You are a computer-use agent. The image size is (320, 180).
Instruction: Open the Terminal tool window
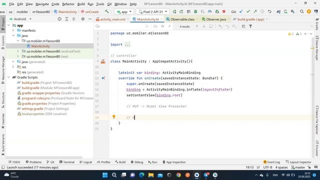pyautogui.click(x=66, y=162)
